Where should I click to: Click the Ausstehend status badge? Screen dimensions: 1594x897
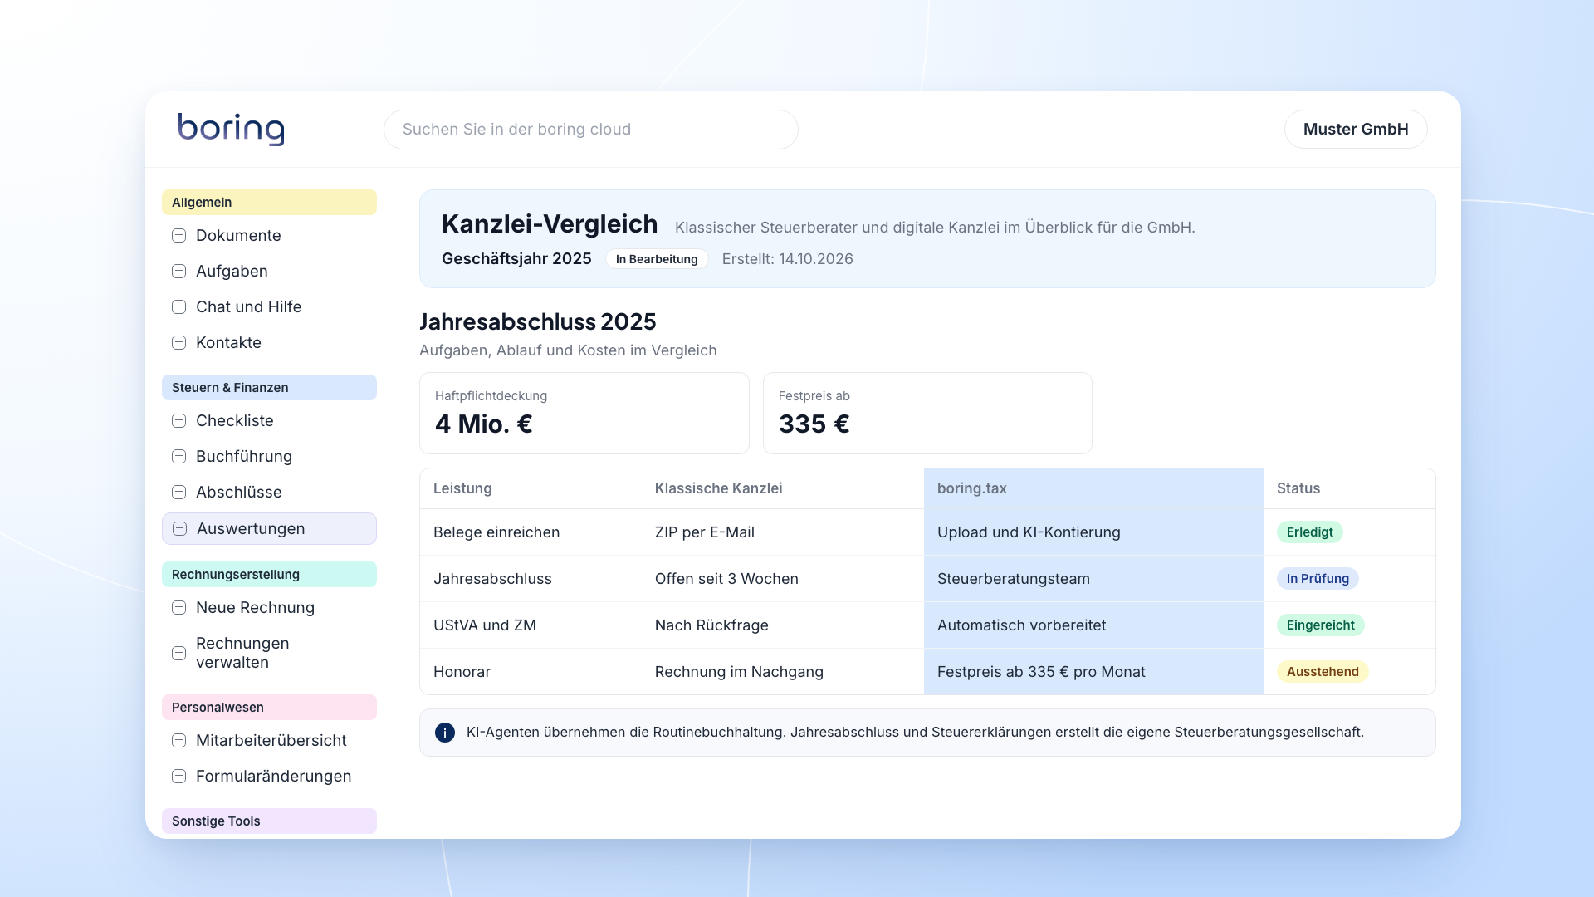[x=1323, y=672]
